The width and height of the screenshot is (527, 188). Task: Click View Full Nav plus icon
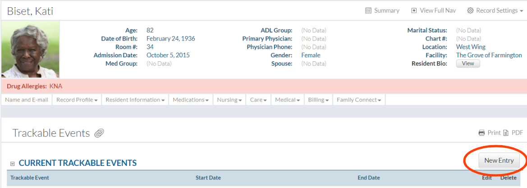point(414,10)
